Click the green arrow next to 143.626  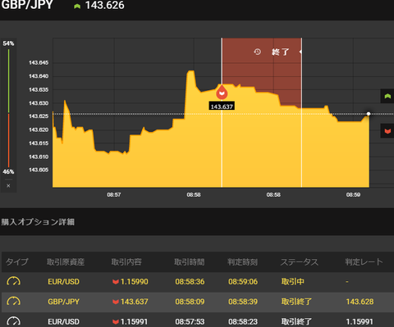[77, 6]
